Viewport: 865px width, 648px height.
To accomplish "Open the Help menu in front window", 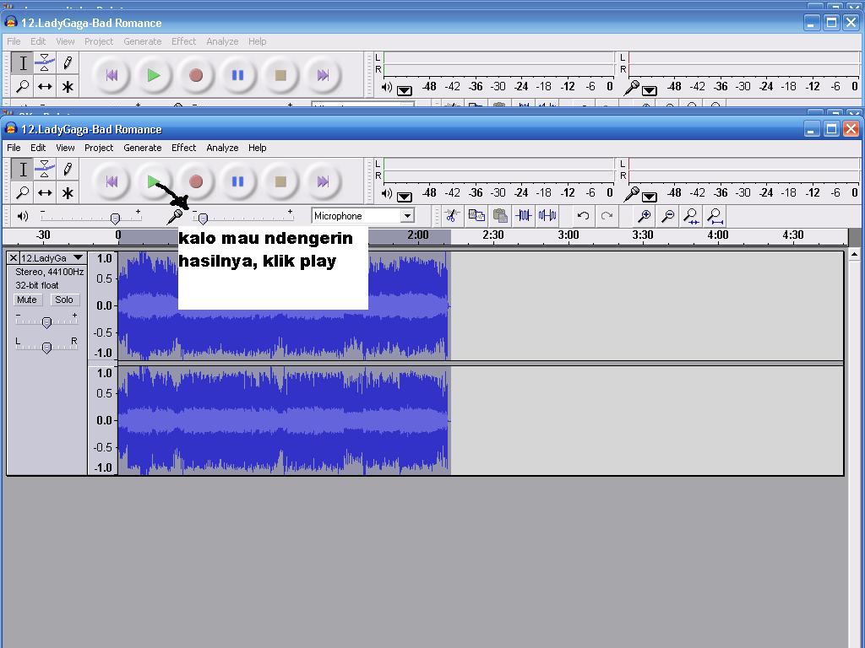I will (x=257, y=148).
